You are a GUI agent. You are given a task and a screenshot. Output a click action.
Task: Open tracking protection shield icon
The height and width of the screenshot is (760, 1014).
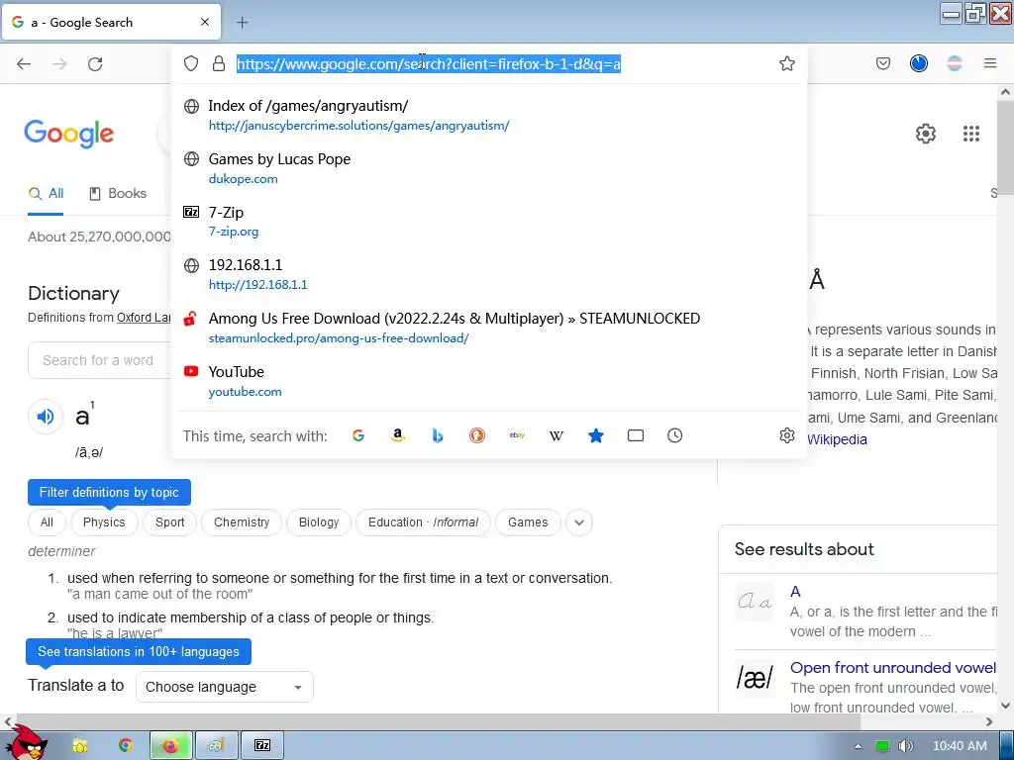191,63
